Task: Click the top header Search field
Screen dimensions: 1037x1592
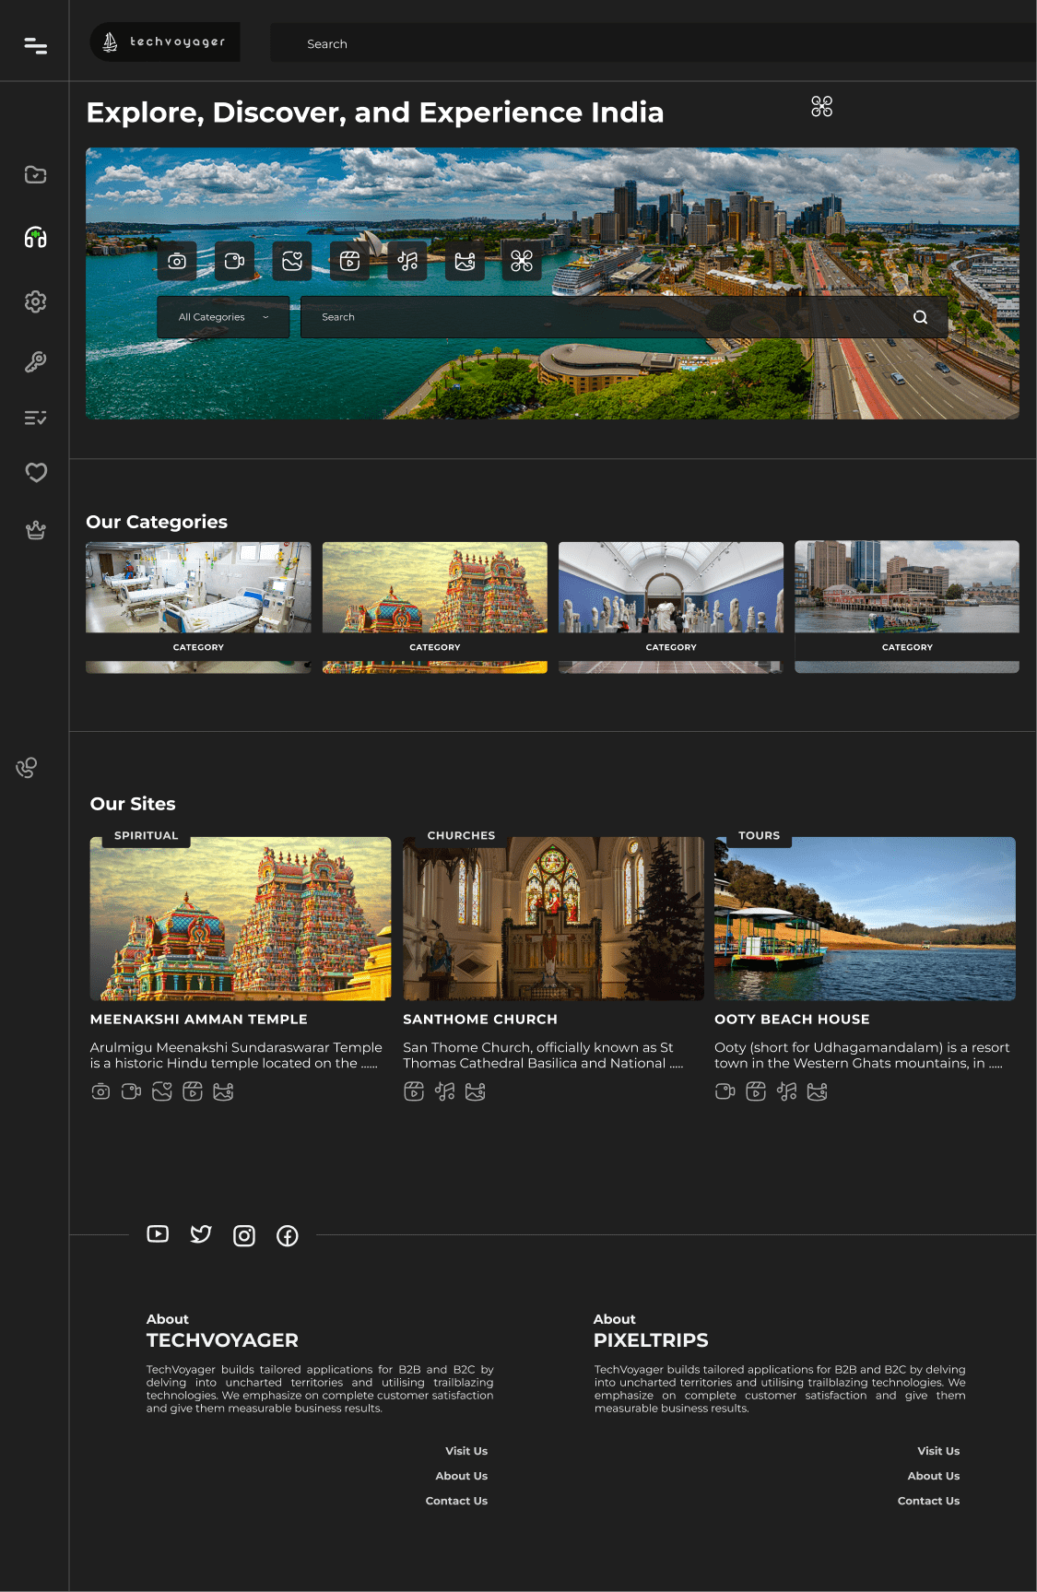Action: pyautogui.click(x=645, y=43)
